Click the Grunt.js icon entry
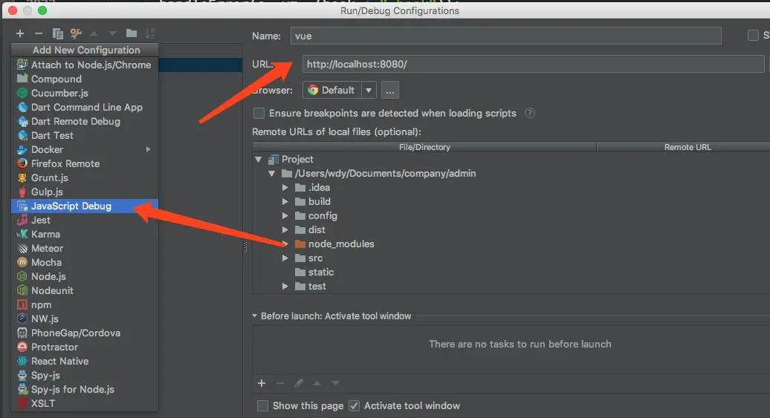The width and height of the screenshot is (770, 418). 22,177
